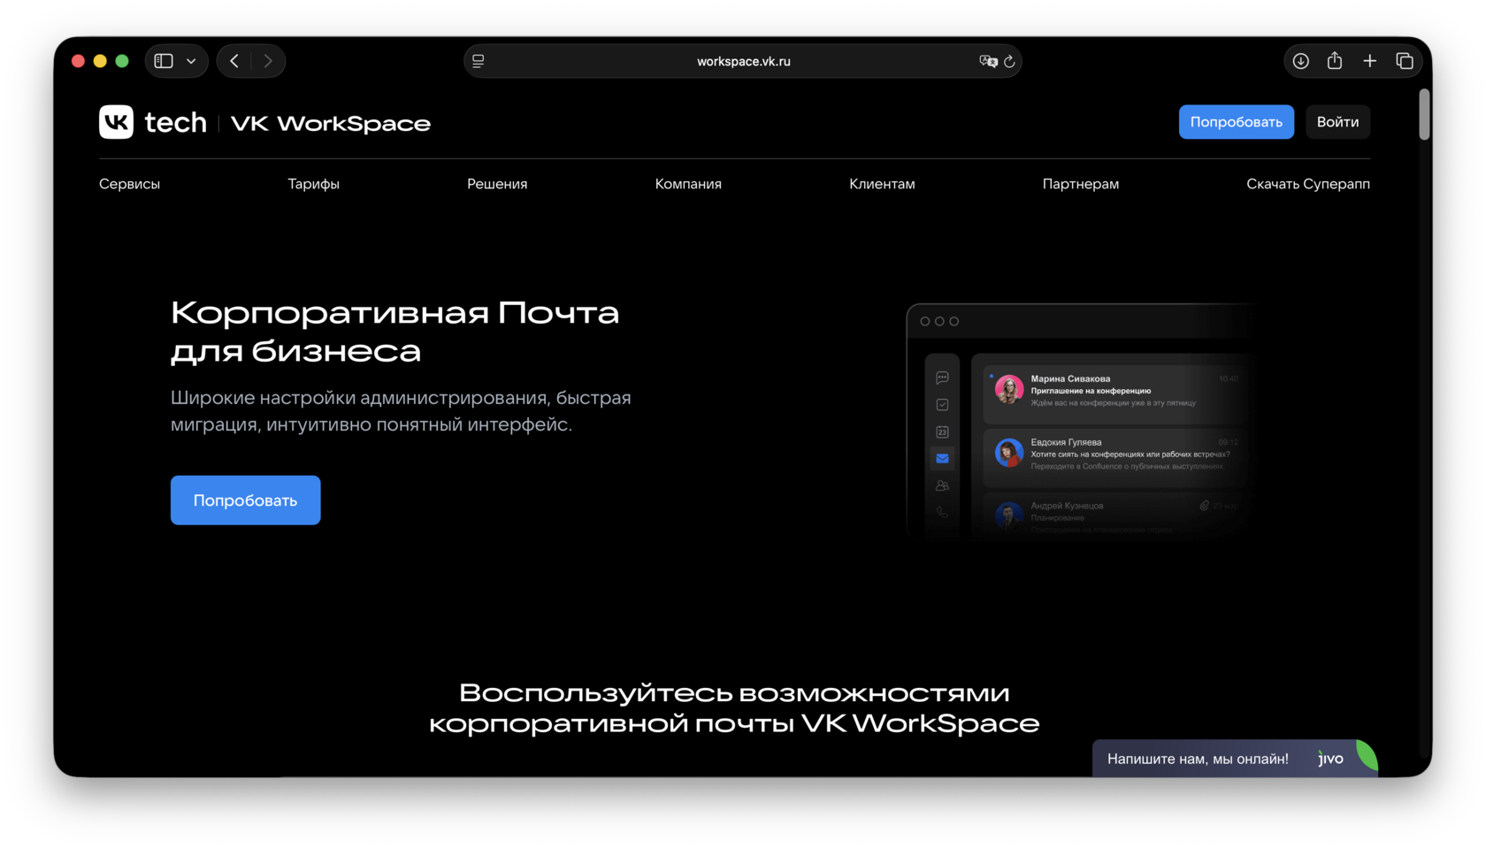Click the chat icon in mockup sidebar

[x=942, y=378]
